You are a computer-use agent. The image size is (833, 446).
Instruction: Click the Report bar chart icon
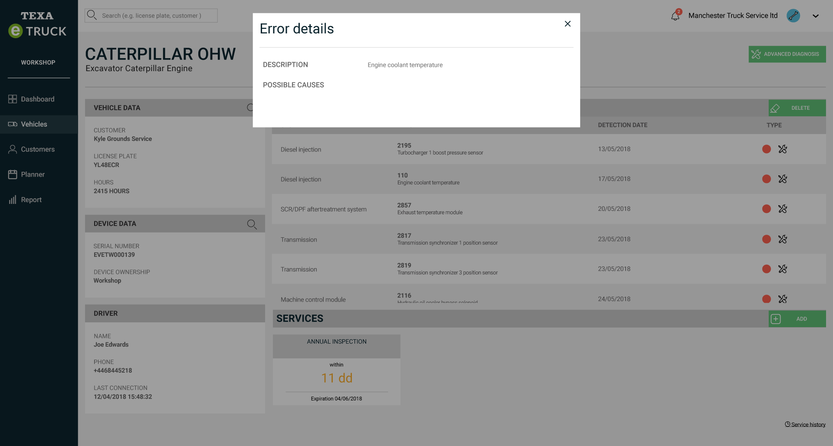coord(13,200)
